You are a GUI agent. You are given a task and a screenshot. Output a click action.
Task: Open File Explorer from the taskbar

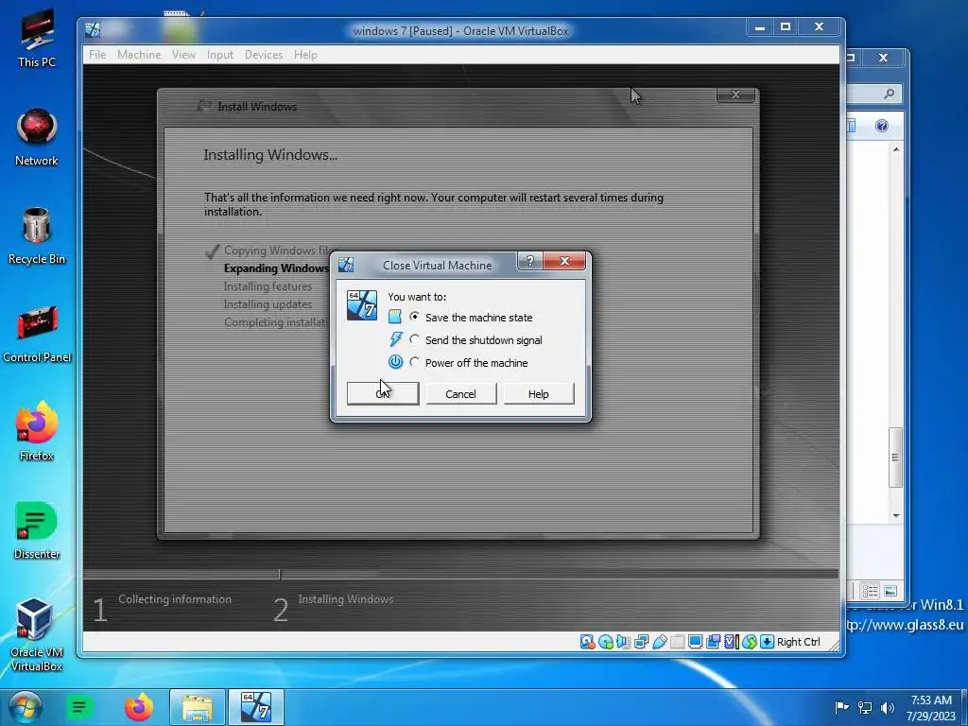coord(198,707)
